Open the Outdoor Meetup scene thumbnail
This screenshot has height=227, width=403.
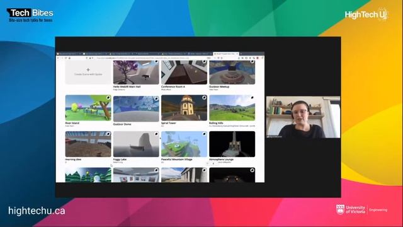(232, 73)
